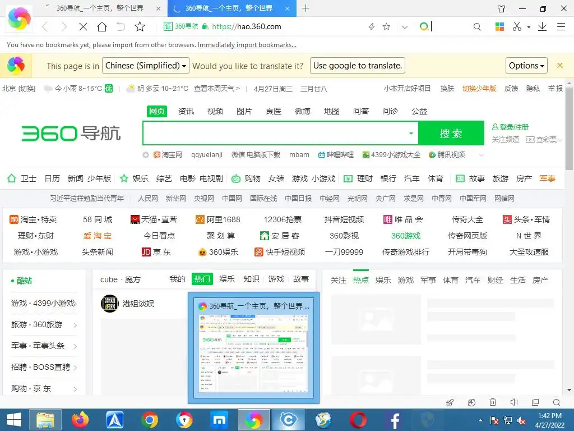This screenshot has width=574, height=431.
Task: Click the 360导航 tab preview thumbnail
Action: (x=253, y=348)
